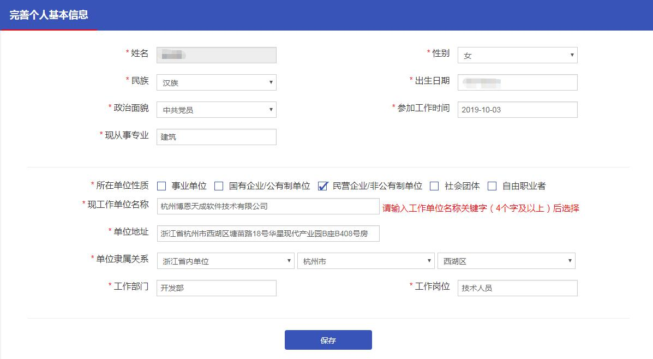Click the 保存 save button
This screenshot has height=359, width=653.
point(327,339)
